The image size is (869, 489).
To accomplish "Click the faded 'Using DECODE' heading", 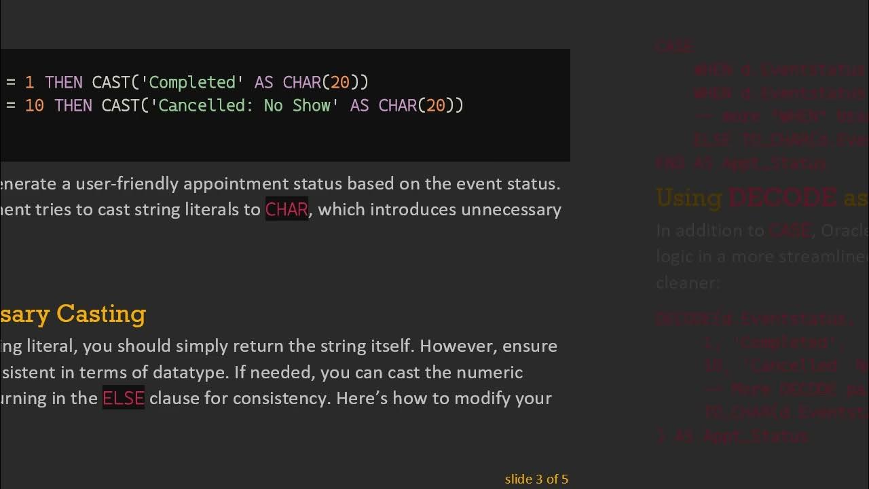I will tap(747, 198).
